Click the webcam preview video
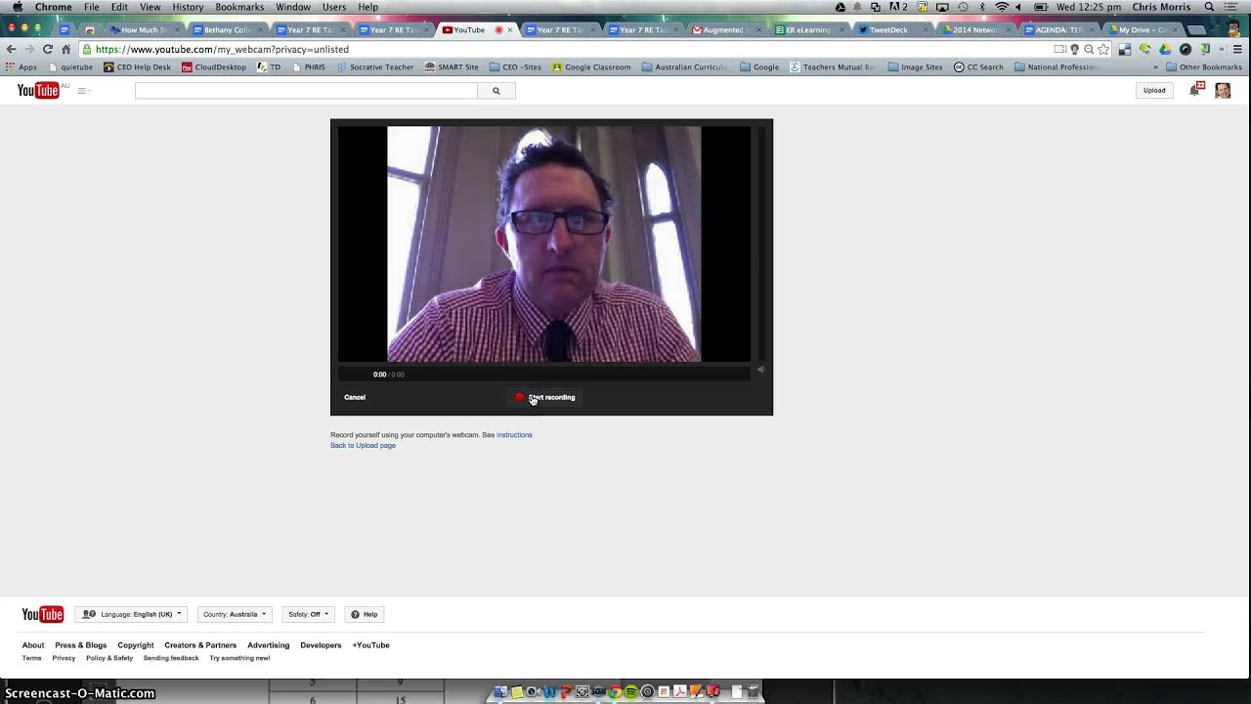 pyautogui.click(x=543, y=243)
